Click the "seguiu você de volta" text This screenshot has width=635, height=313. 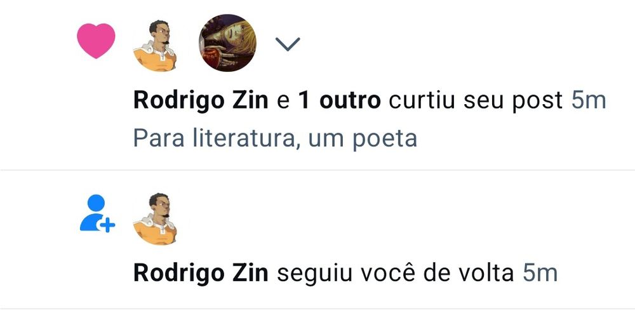pos(395,274)
